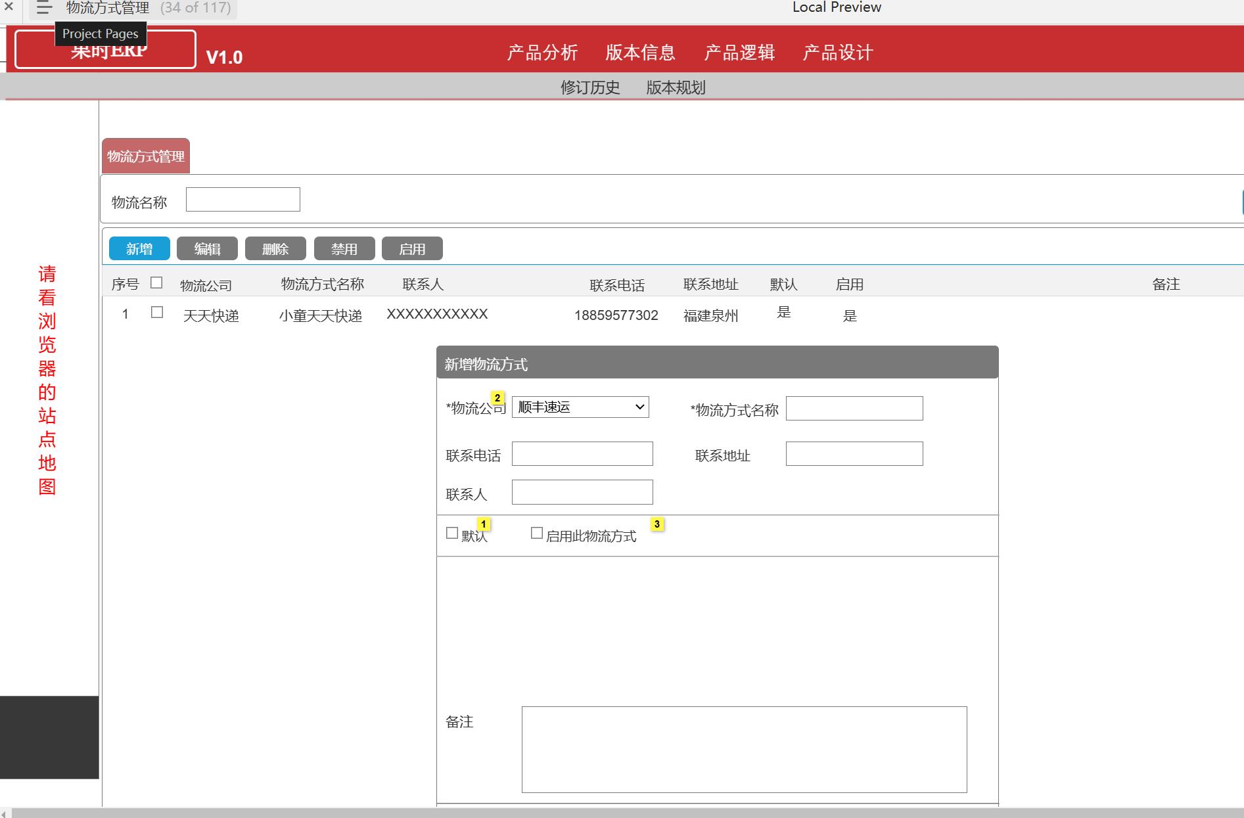Viewport: 1244px width, 818px height.
Task: Toggle the select-all checkbox in table header
Action: click(156, 283)
